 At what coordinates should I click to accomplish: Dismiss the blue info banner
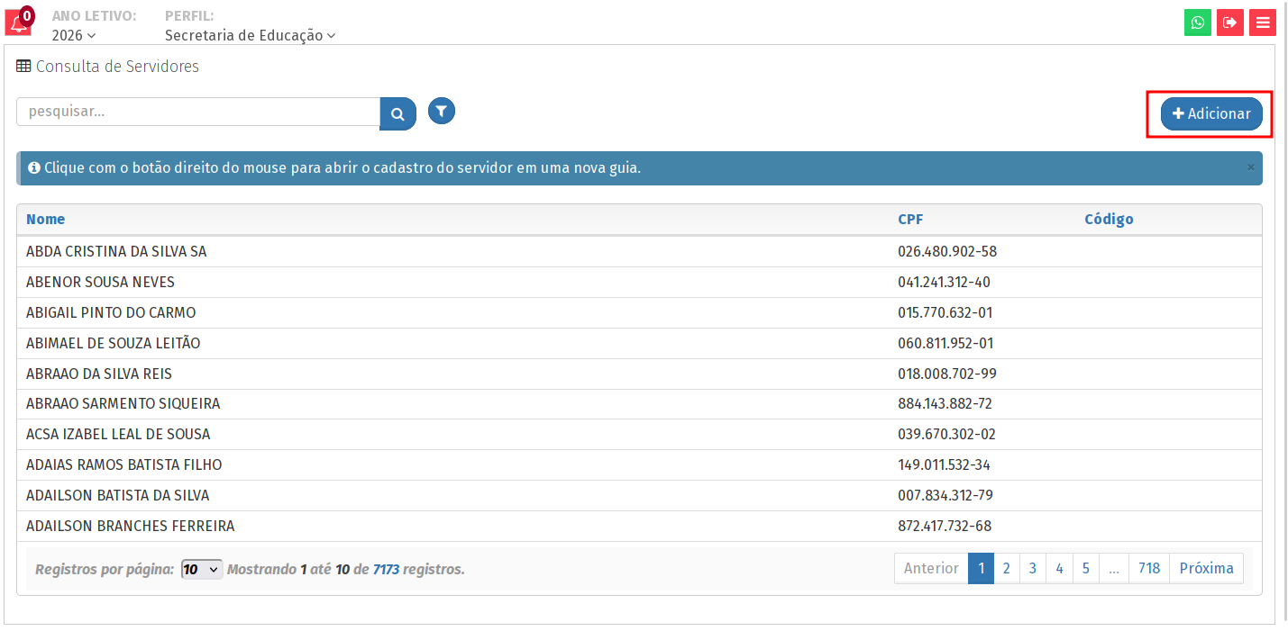coord(1250,167)
